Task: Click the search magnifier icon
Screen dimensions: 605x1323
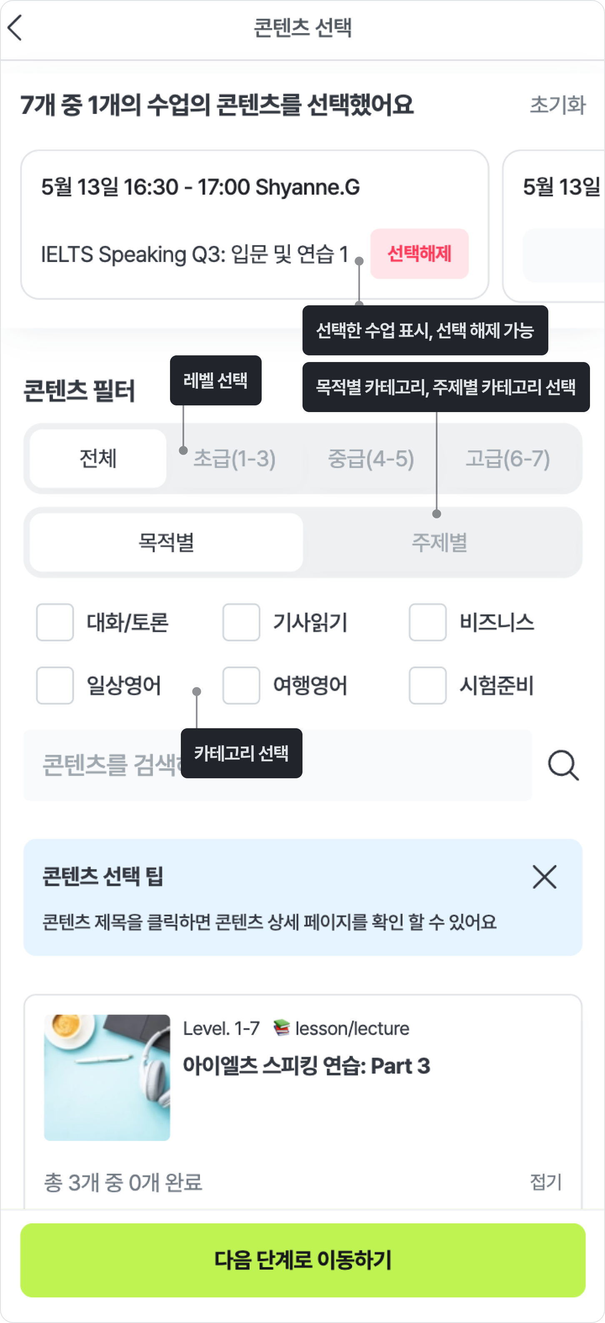Action: (x=563, y=765)
